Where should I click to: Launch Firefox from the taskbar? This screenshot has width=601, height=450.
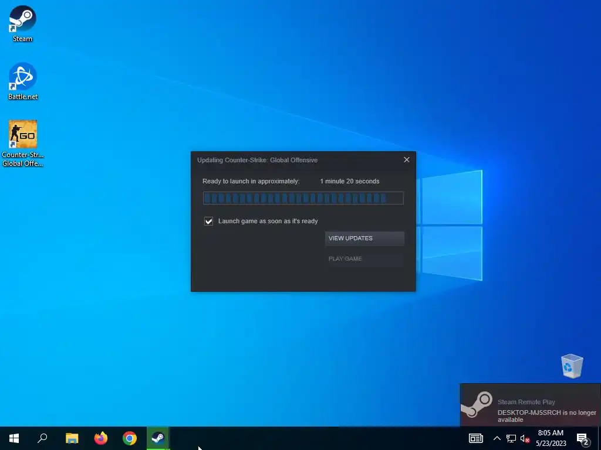(101, 438)
